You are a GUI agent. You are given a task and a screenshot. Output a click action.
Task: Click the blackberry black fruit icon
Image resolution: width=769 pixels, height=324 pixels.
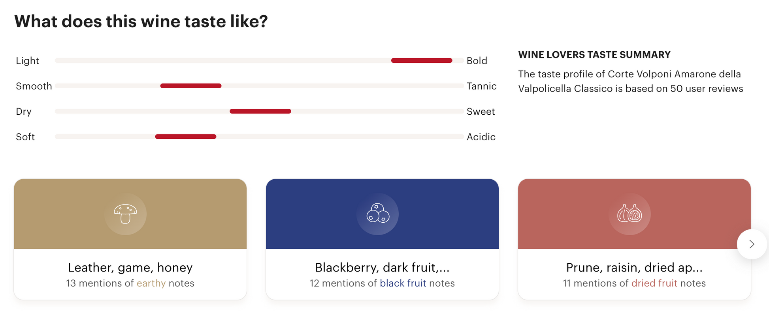click(x=377, y=214)
